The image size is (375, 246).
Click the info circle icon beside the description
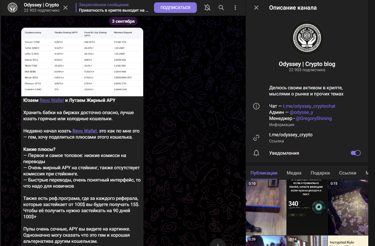coord(256,106)
